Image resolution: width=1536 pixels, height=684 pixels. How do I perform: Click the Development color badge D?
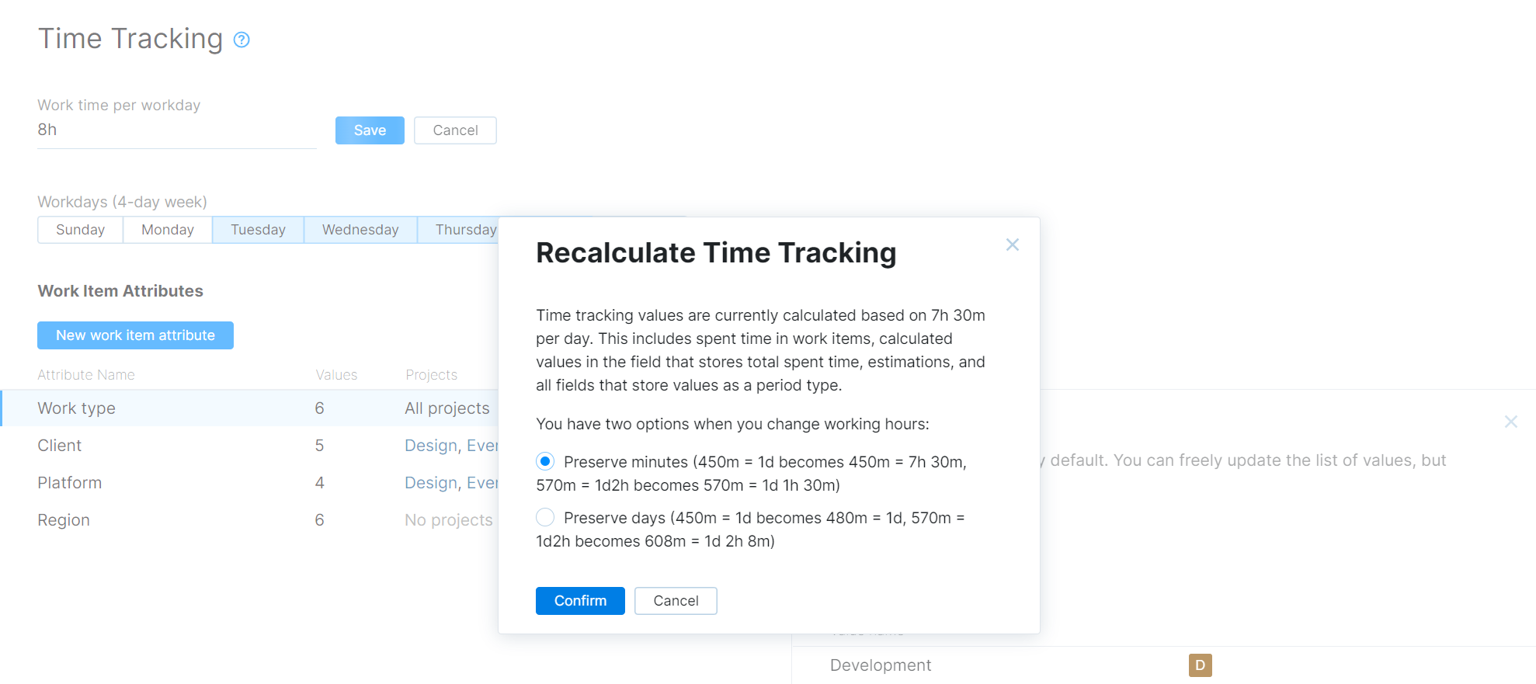tap(1200, 665)
